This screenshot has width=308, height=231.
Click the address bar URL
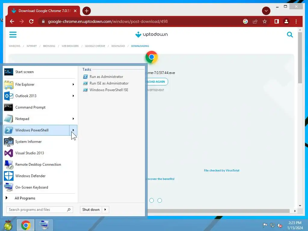108,21
